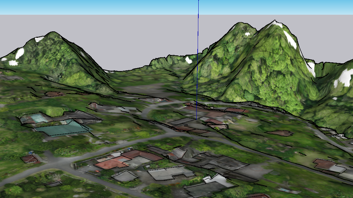353x198 pixels.
Task: Click the small gray outlined footprint at bottom-left
Action: click(53, 185)
